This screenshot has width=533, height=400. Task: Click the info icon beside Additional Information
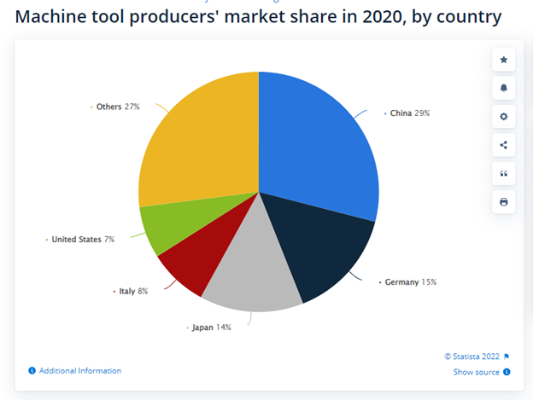point(32,371)
